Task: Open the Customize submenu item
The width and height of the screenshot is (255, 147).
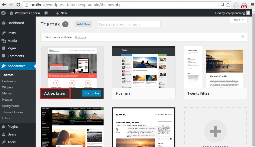Action: pyautogui.click(x=10, y=81)
